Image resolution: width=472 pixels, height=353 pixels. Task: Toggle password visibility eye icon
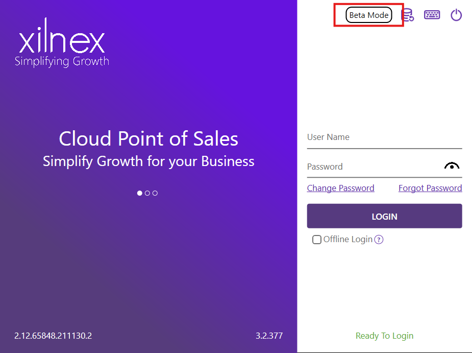tap(452, 166)
